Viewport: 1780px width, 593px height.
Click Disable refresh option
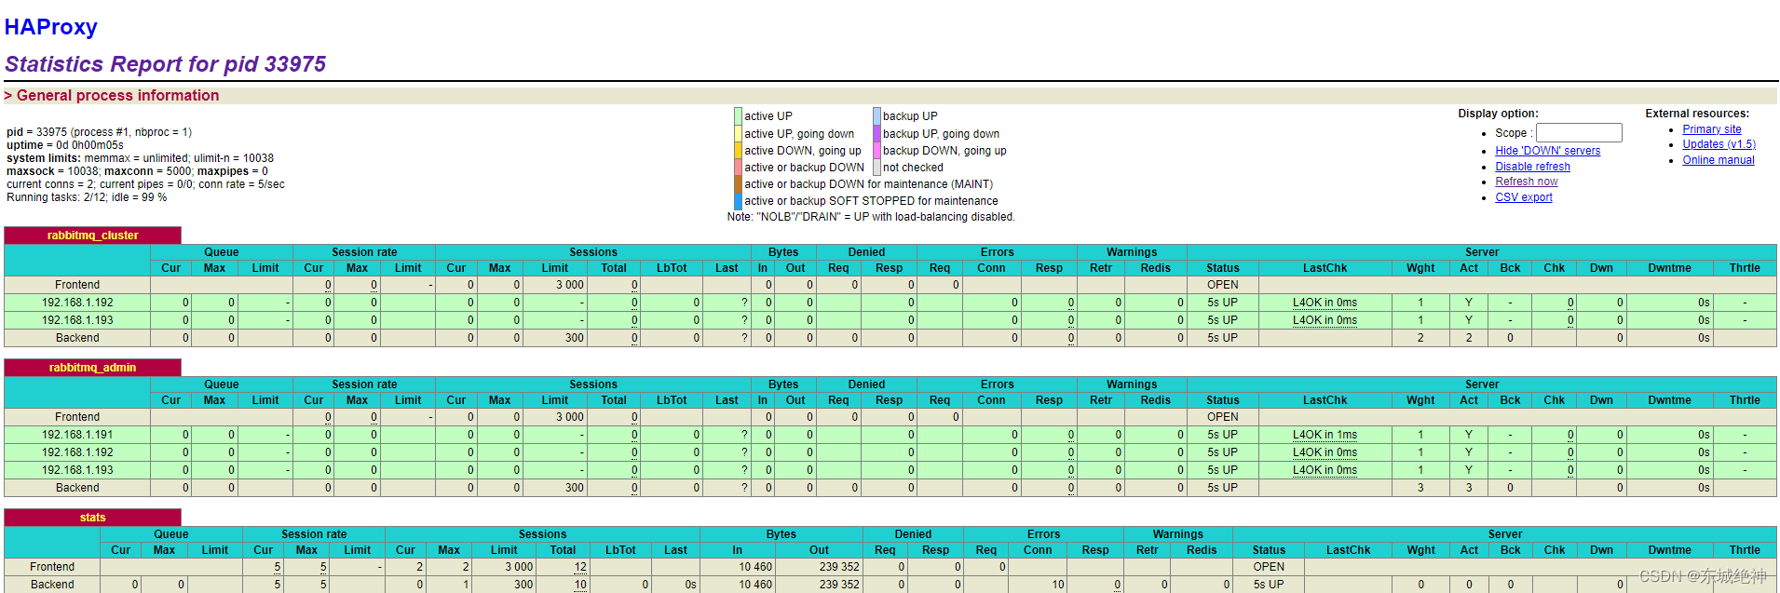click(x=1532, y=167)
